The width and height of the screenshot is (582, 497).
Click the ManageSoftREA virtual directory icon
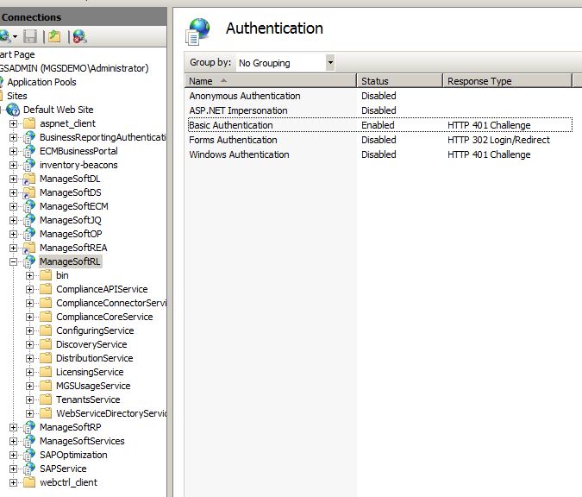pos(29,248)
